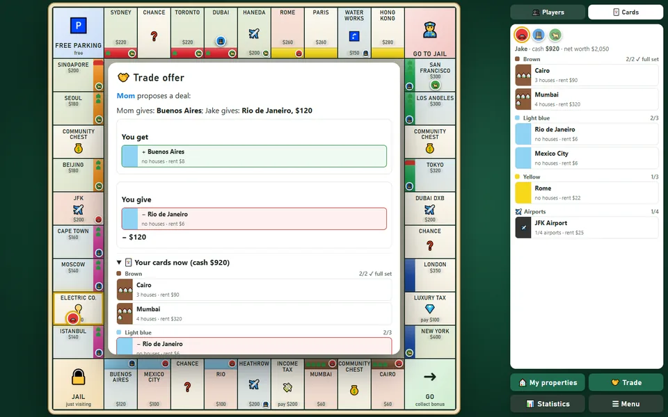
Task: Click the 'Mom' name in the trade offer
Action: click(126, 96)
